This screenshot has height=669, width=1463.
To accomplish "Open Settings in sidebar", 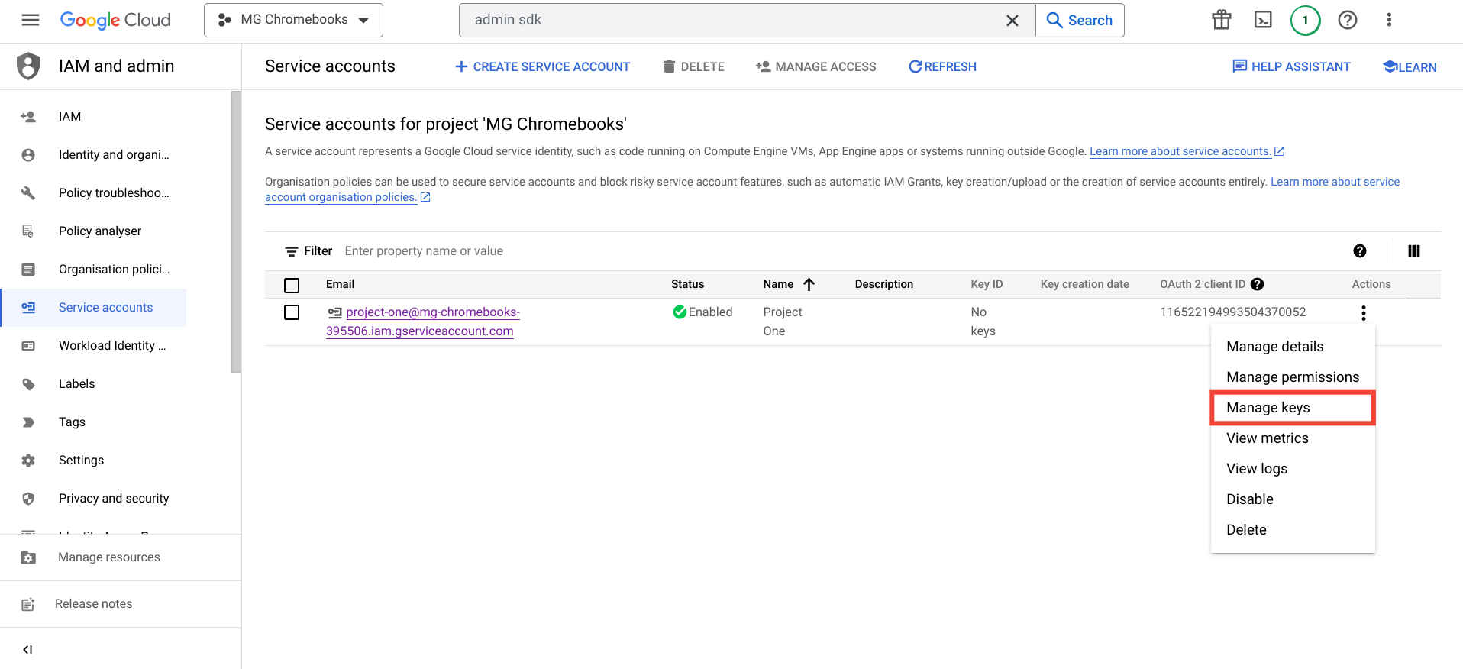I will click(x=93, y=461).
